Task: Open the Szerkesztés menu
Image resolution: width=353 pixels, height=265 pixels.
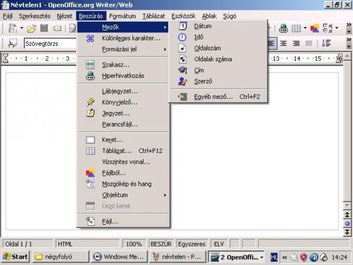Action: (x=35, y=16)
